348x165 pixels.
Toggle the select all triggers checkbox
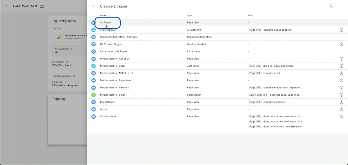pyautogui.click(x=94, y=15)
